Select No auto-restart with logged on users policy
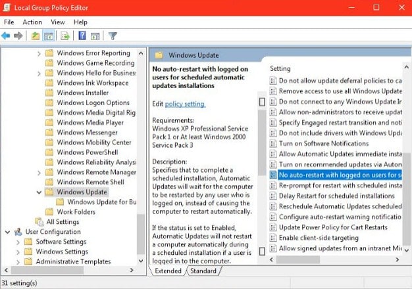412x289 pixels. tap(336, 175)
